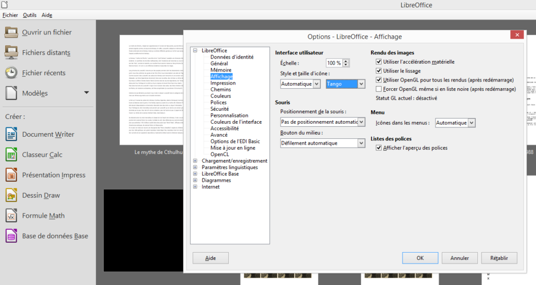Open the icon size Automatique dropdown
Viewport: 536px width, 285px height.
300,84
